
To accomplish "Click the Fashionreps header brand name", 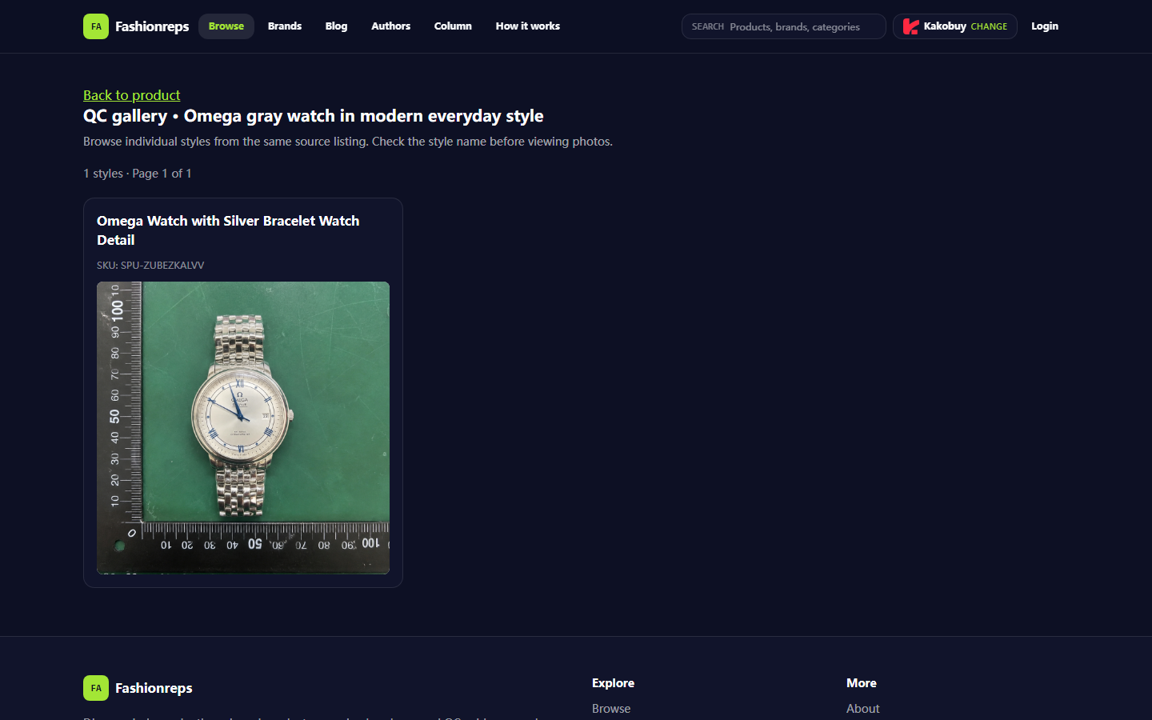I will (x=152, y=26).
